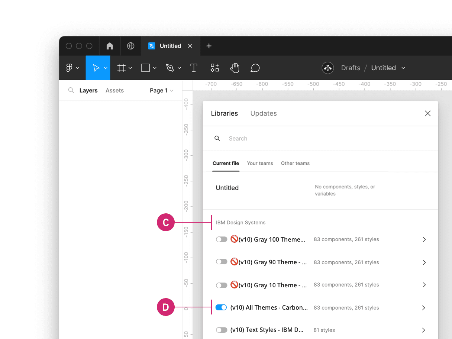The height and width of the screenshot is (339, 452).
Task: Select the Pen tool
Action: pos(169,68)
